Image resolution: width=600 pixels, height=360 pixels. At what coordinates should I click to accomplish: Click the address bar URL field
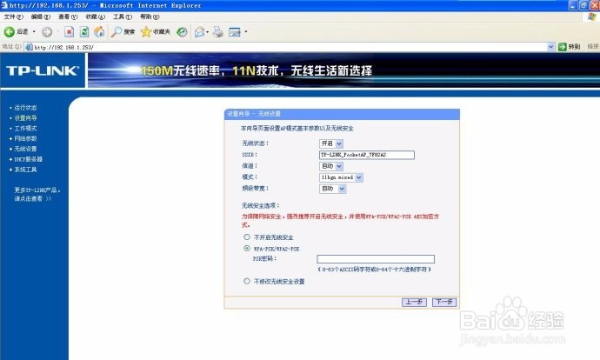pos(290,47)
